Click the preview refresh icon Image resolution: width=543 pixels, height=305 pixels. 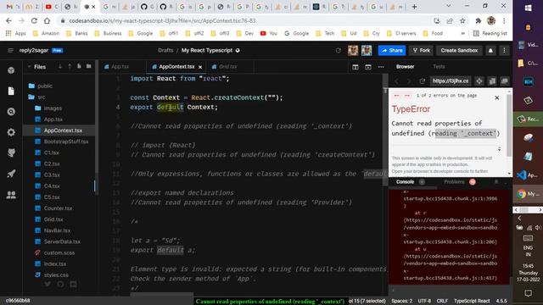(x=423, y=81)
